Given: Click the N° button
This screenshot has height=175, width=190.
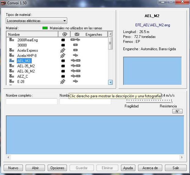Looking at the screenshot, I should click(177, 111).
